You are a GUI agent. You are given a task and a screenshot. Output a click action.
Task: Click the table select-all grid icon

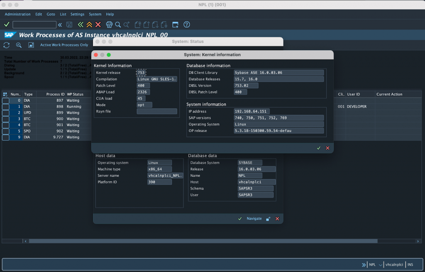[5, 94]
